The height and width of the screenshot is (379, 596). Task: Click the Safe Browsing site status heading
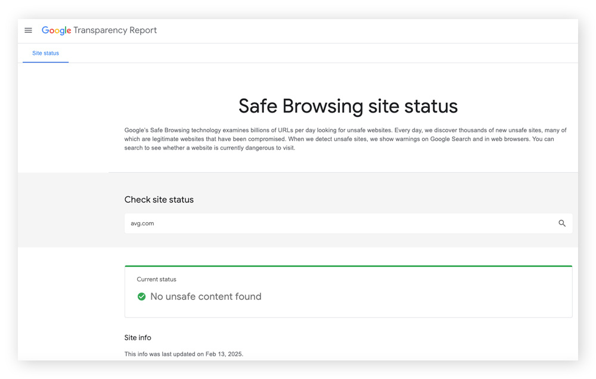pyautogui.click(x=347, y=105)
